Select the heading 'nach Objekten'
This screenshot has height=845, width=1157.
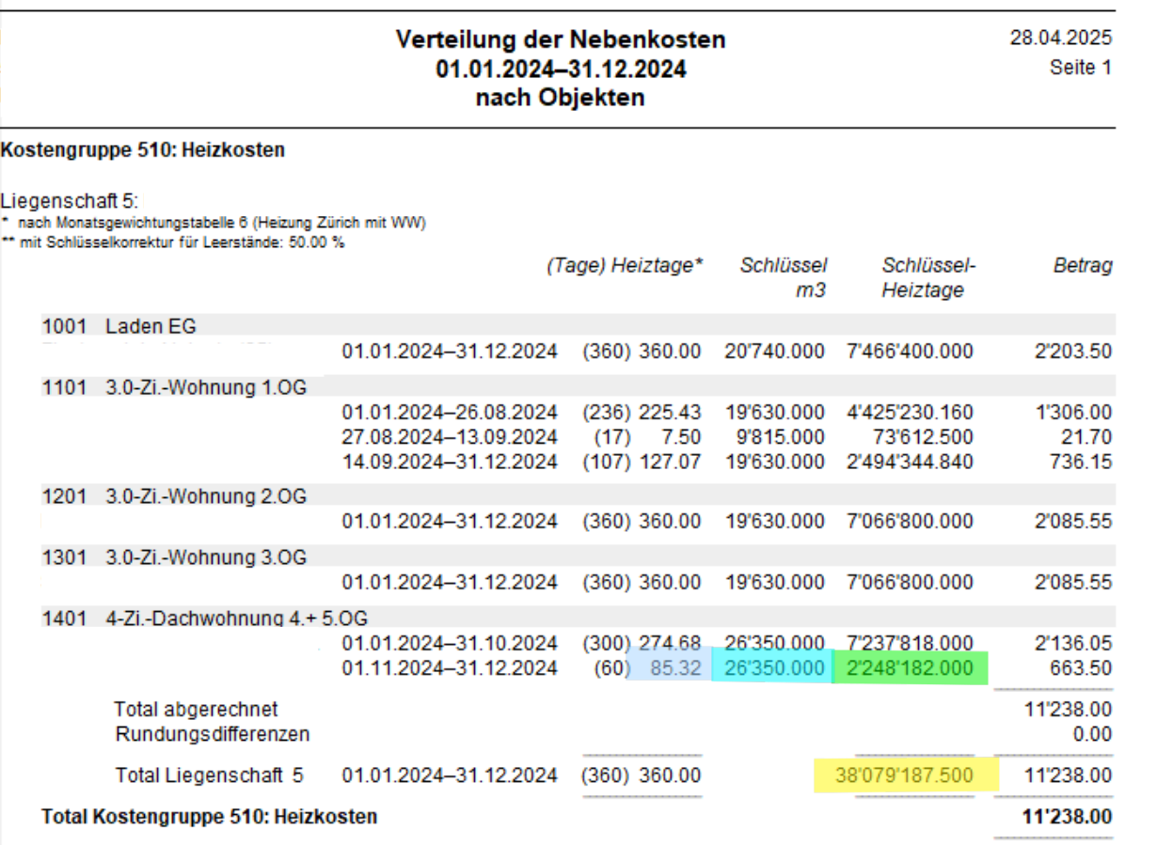pyautogui.click(x=561, y=98)
